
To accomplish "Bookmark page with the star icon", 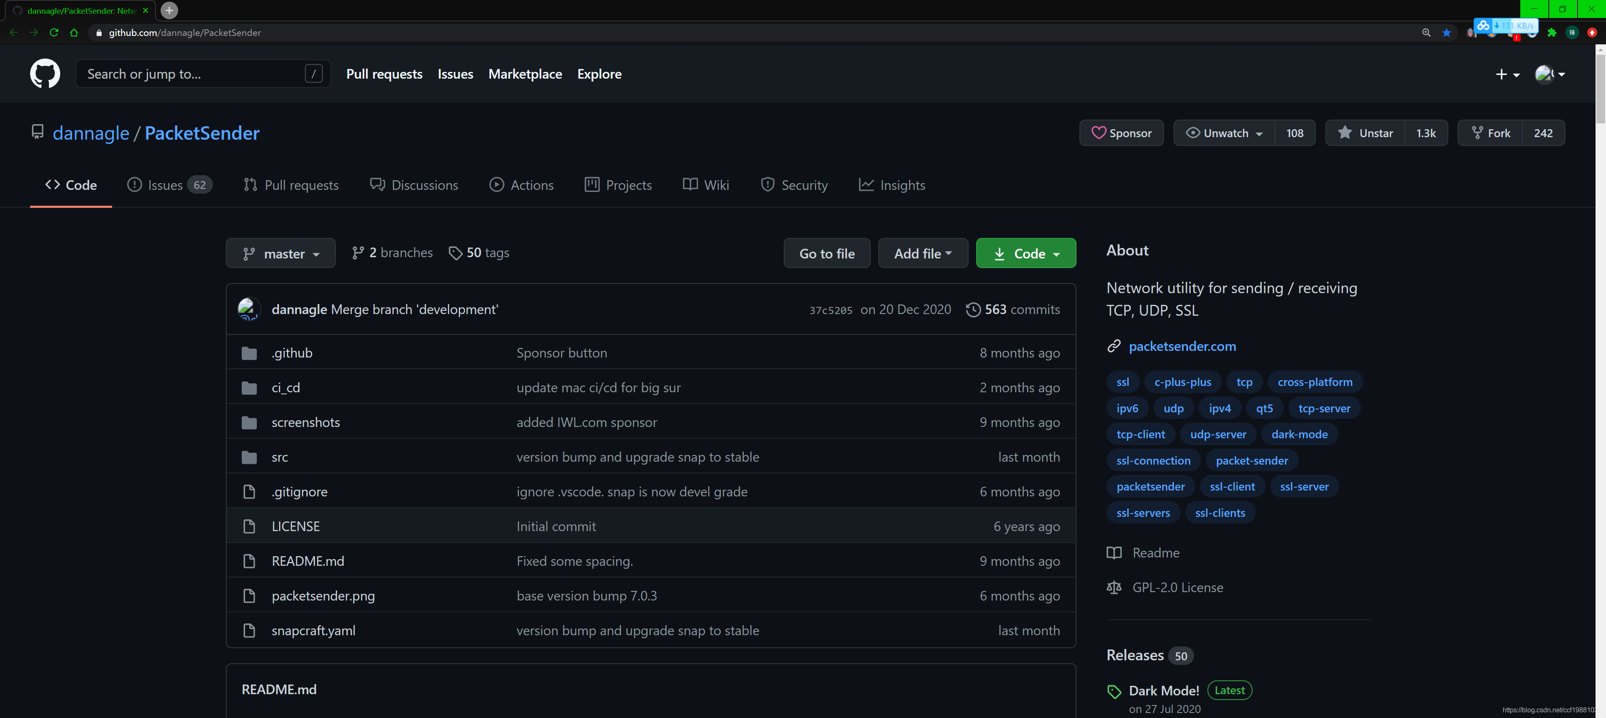I will [1446, 33].
